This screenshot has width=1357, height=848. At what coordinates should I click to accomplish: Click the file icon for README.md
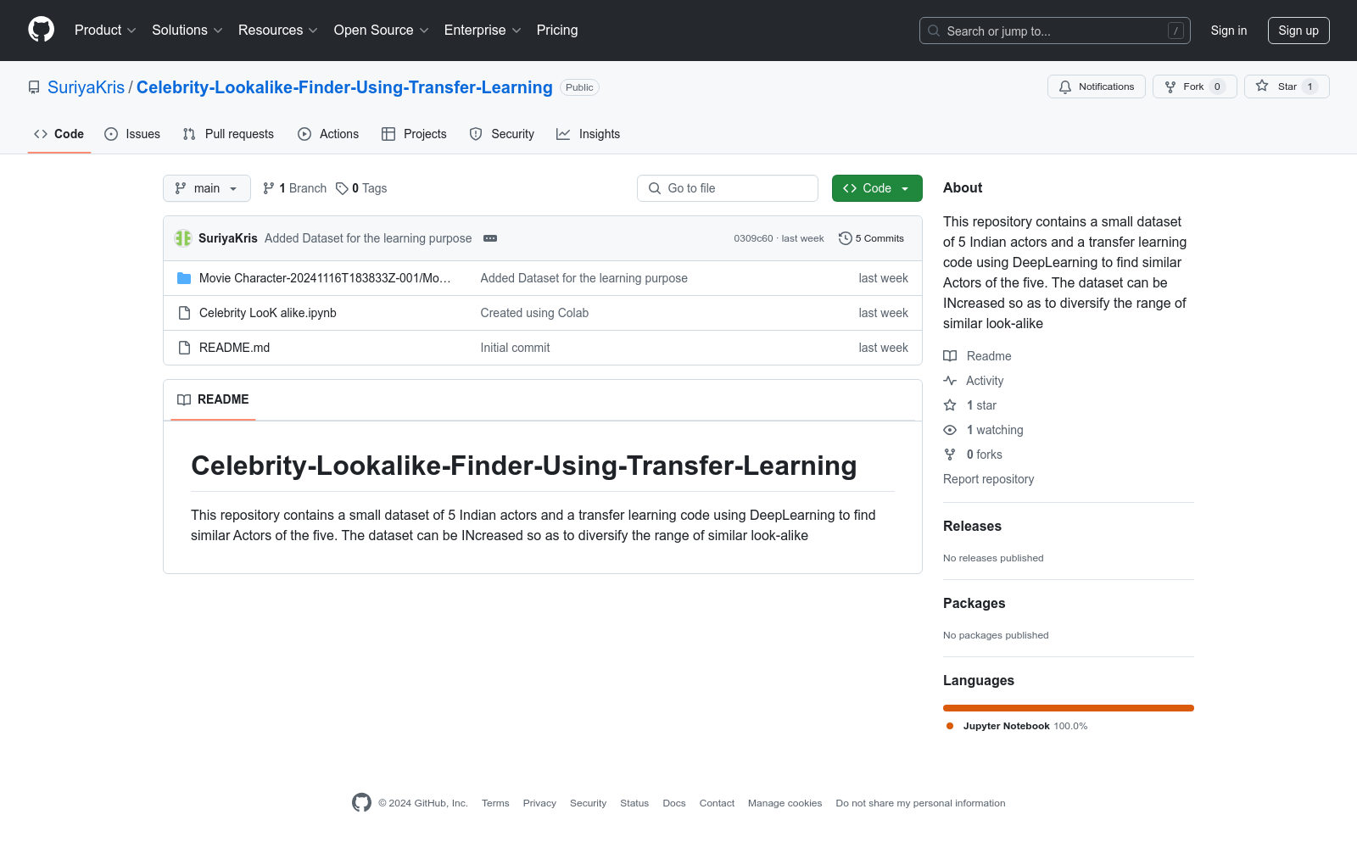(x=184, y=348)
